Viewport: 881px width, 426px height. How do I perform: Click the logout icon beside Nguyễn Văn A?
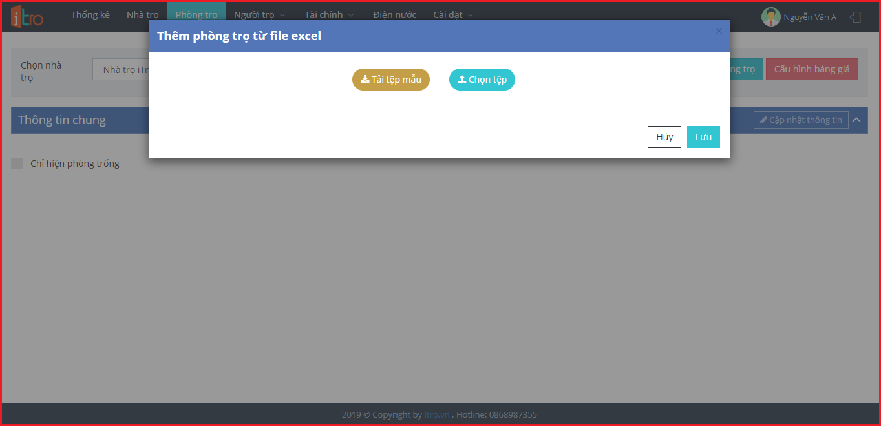pos(855,17)
